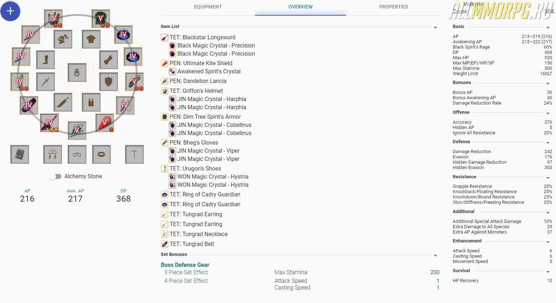The width and height of the screenshot is (556, 303).
Task: Click TET: Griffon's Helmet list entry
Action: (x=196, y=91)
